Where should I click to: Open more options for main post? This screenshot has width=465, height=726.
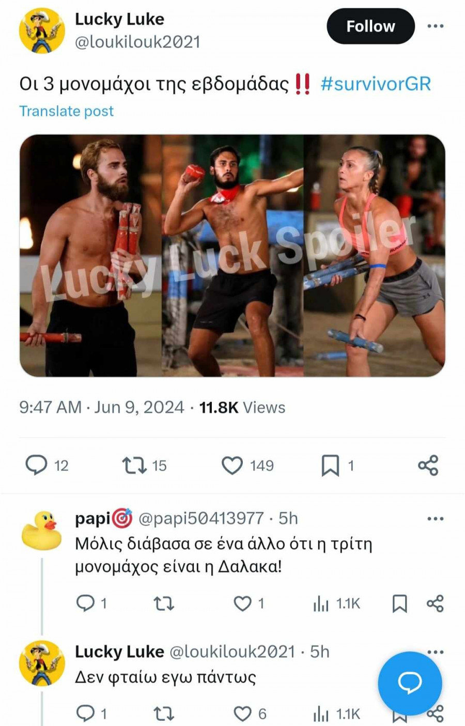coord(435,26)
